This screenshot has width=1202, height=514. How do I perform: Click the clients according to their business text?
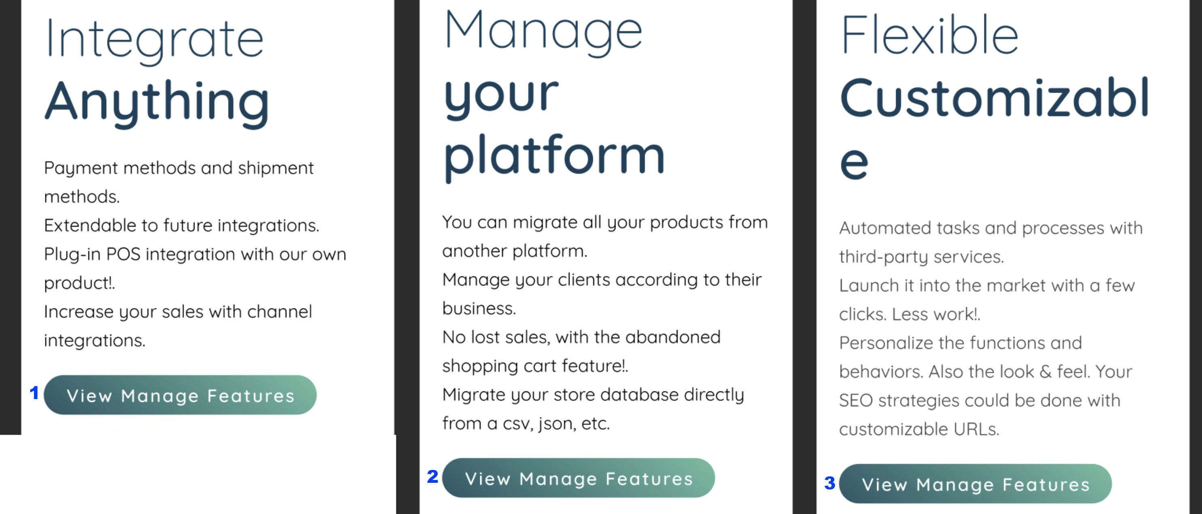601,293
